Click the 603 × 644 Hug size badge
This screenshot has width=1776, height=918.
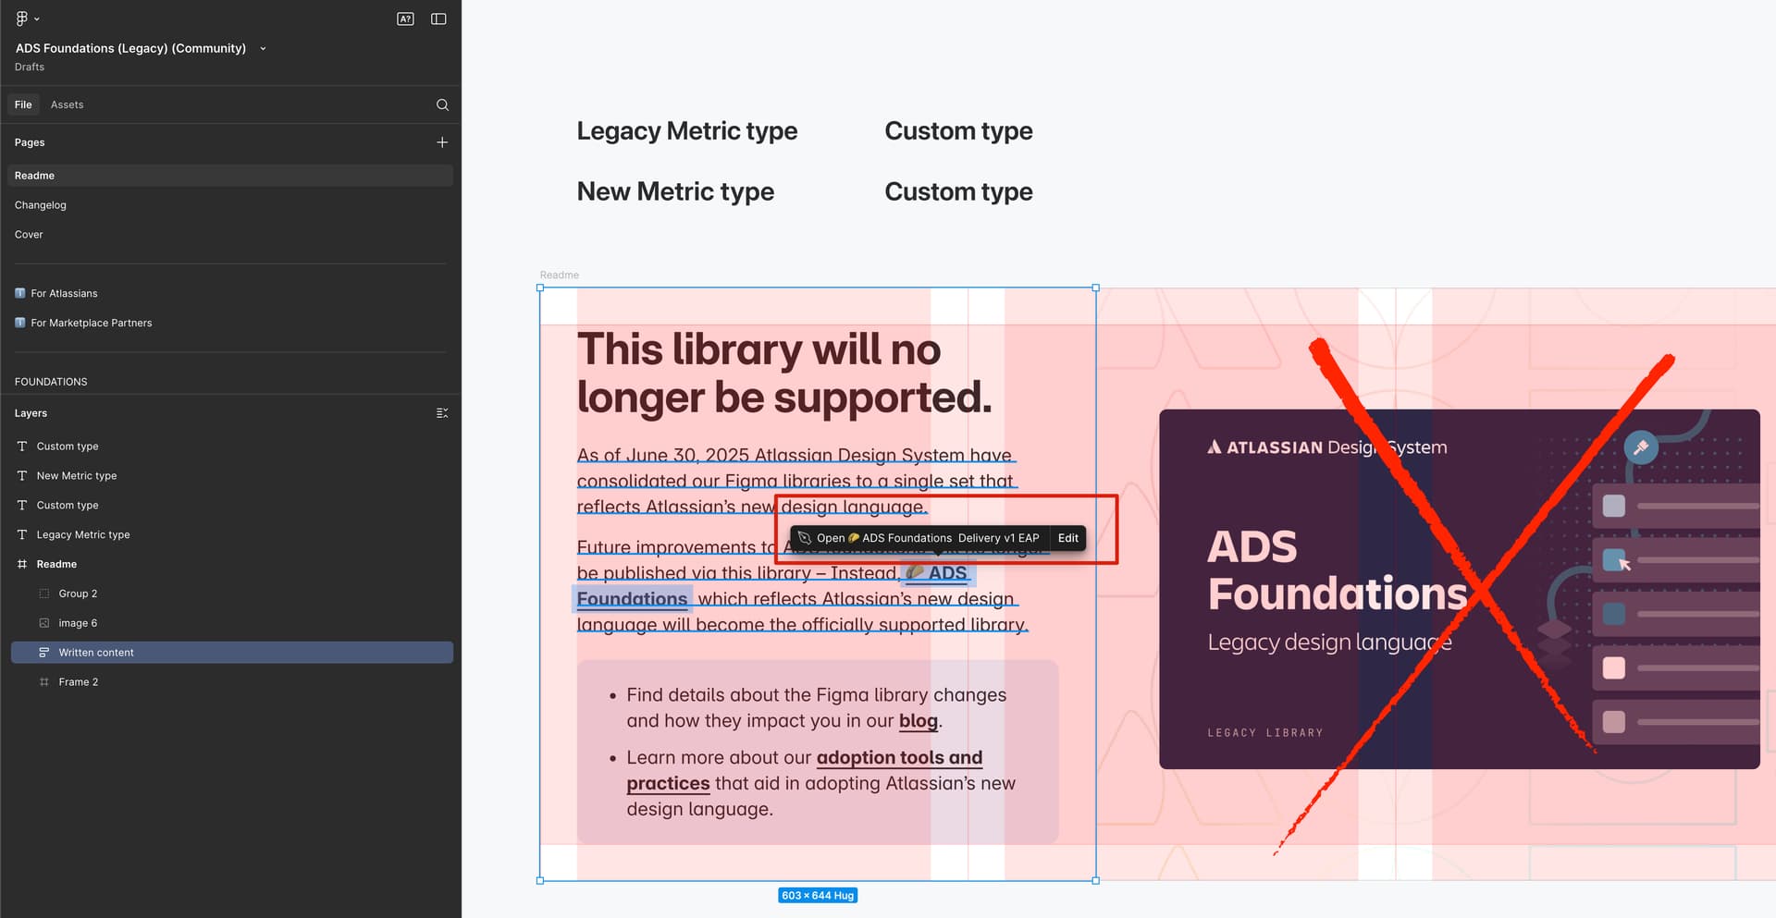(818, 896)
